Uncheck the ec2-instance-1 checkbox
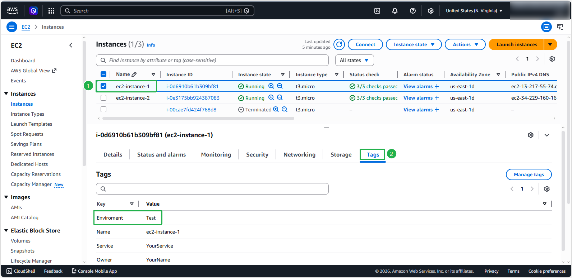Image resolution: width=572 pixels, height=278 pixels. coord(103,86)
